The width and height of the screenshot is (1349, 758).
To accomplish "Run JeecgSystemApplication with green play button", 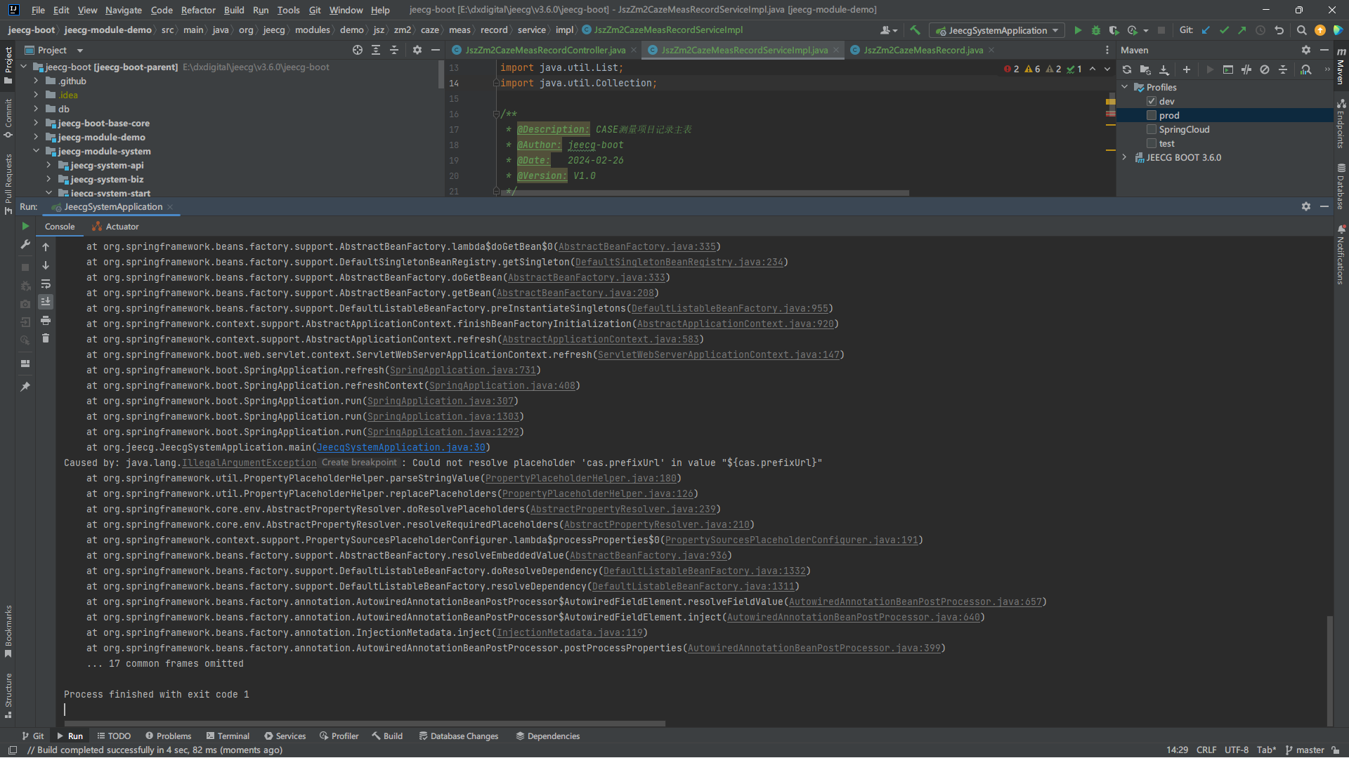I will pyautogui.click(x=1078, y=30).
